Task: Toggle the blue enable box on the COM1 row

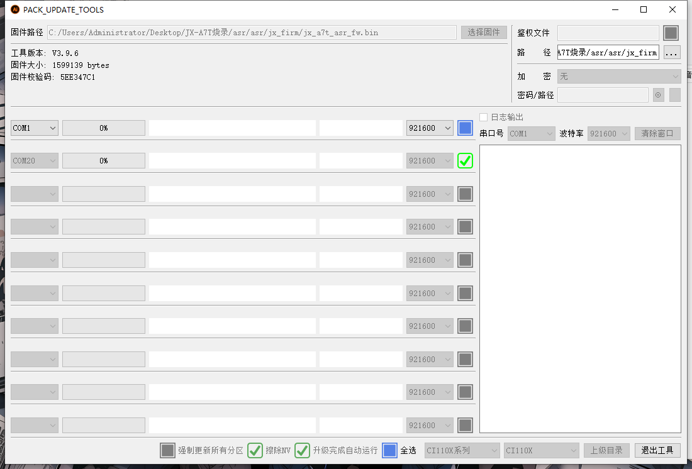Action: (465, 128)
